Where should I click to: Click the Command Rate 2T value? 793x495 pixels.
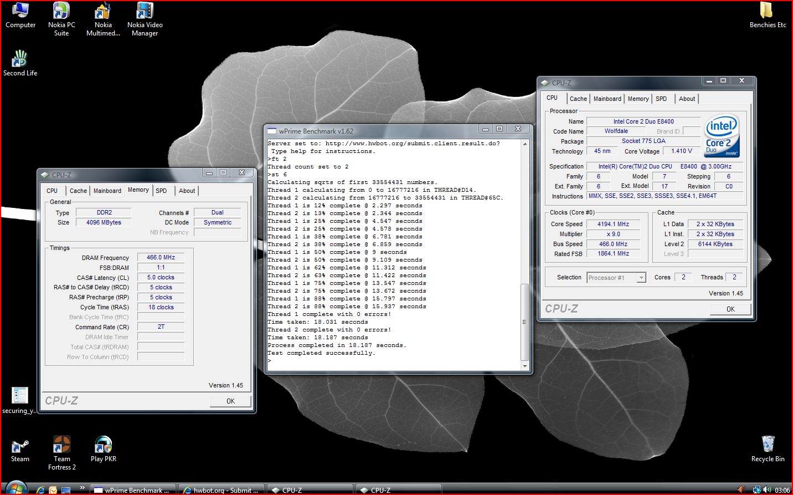point(161,326)
